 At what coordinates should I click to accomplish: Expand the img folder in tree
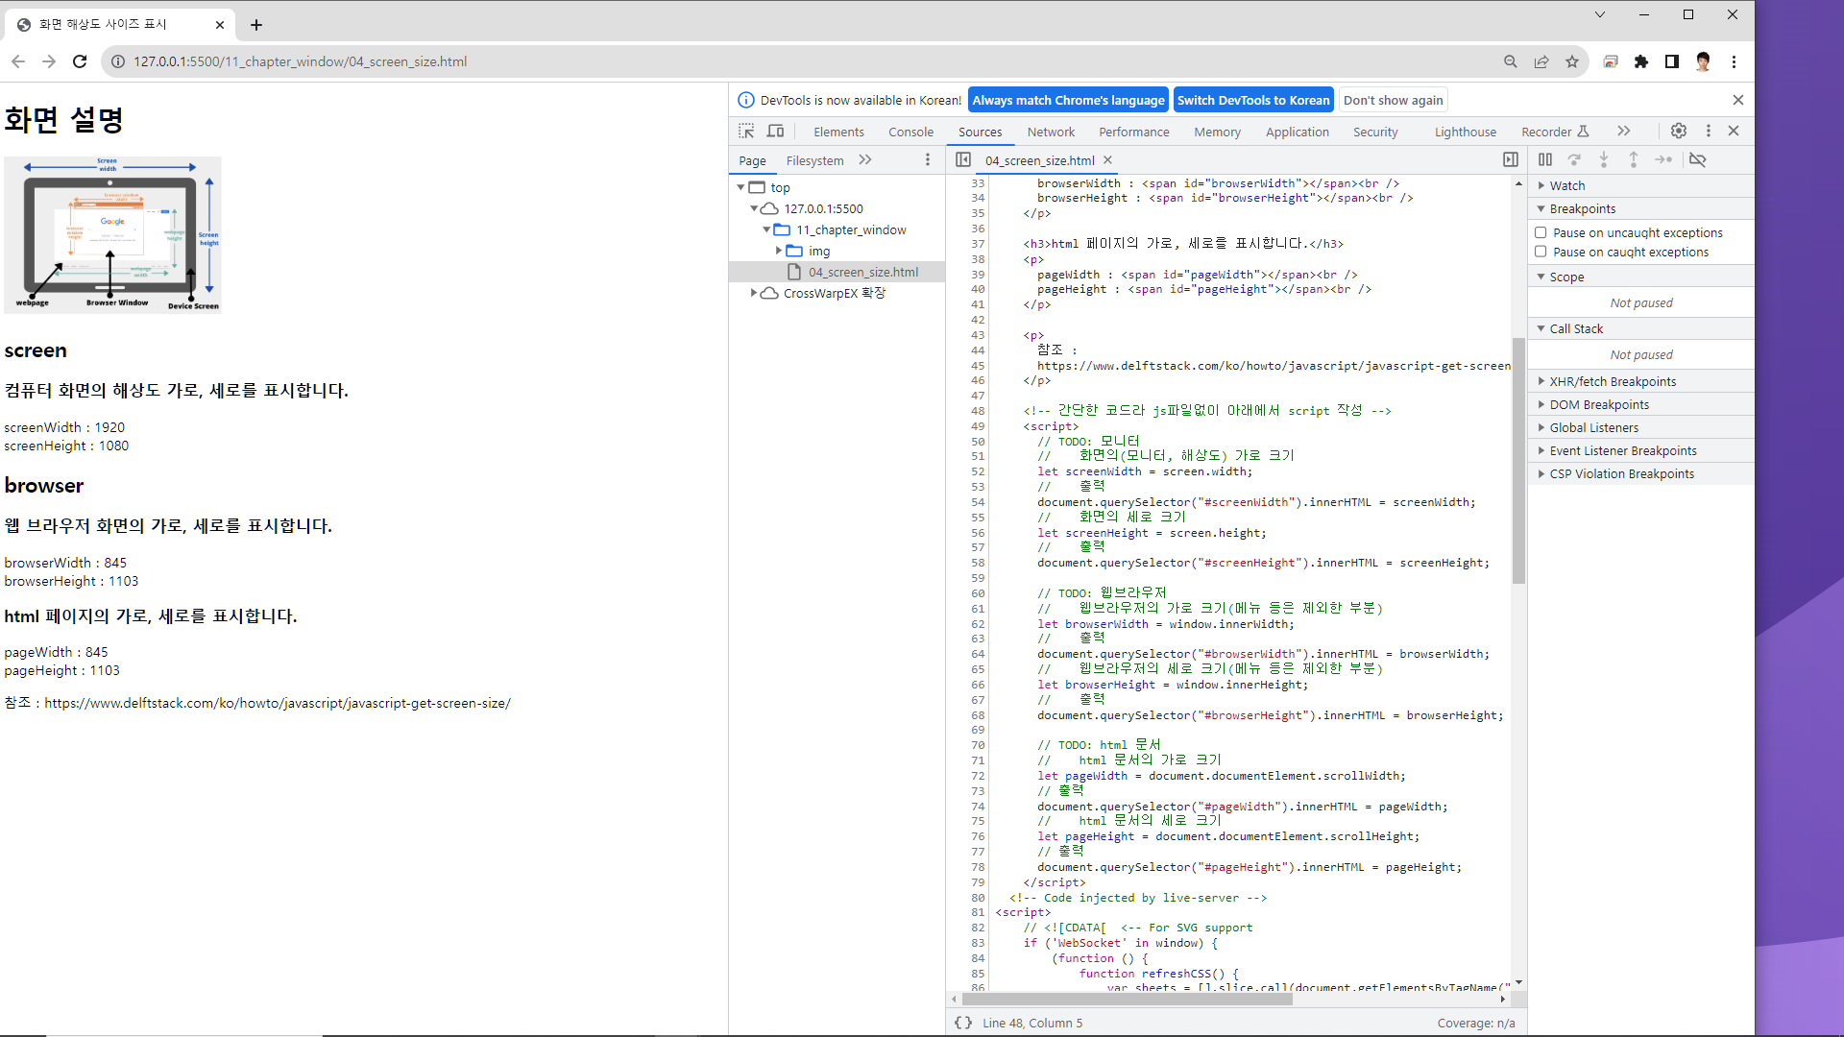(779, 251)
